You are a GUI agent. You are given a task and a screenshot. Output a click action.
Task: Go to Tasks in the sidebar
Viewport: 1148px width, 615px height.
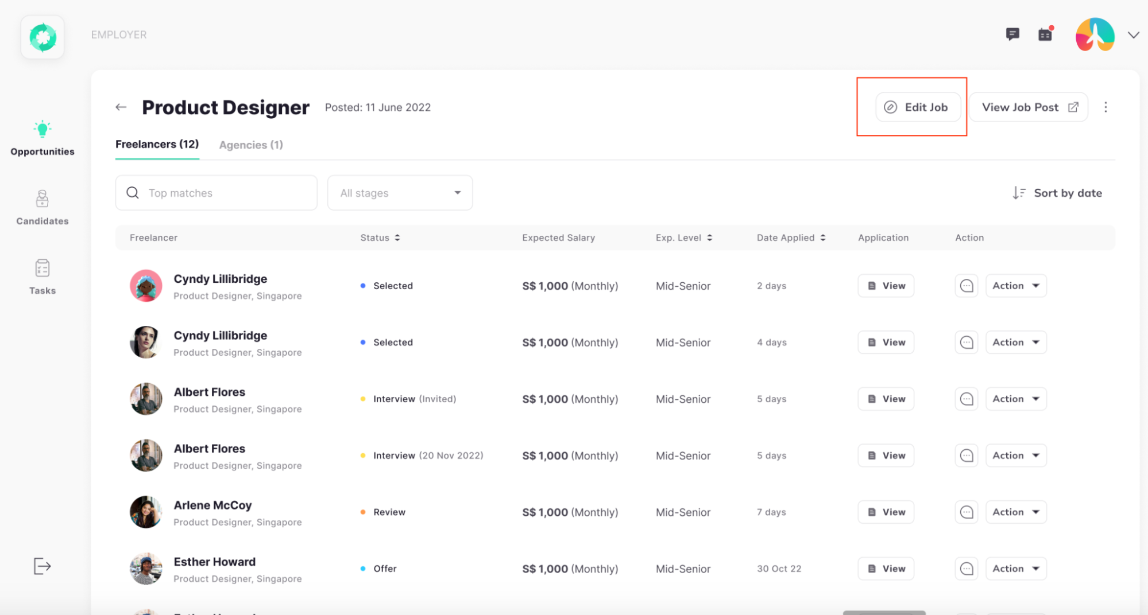42,277
